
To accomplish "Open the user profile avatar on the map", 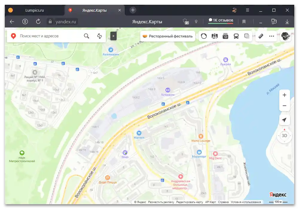I will [x=286, y=36].
